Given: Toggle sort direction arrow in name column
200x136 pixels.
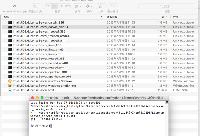Looking at the screenshot, I should tap(101, 17).
